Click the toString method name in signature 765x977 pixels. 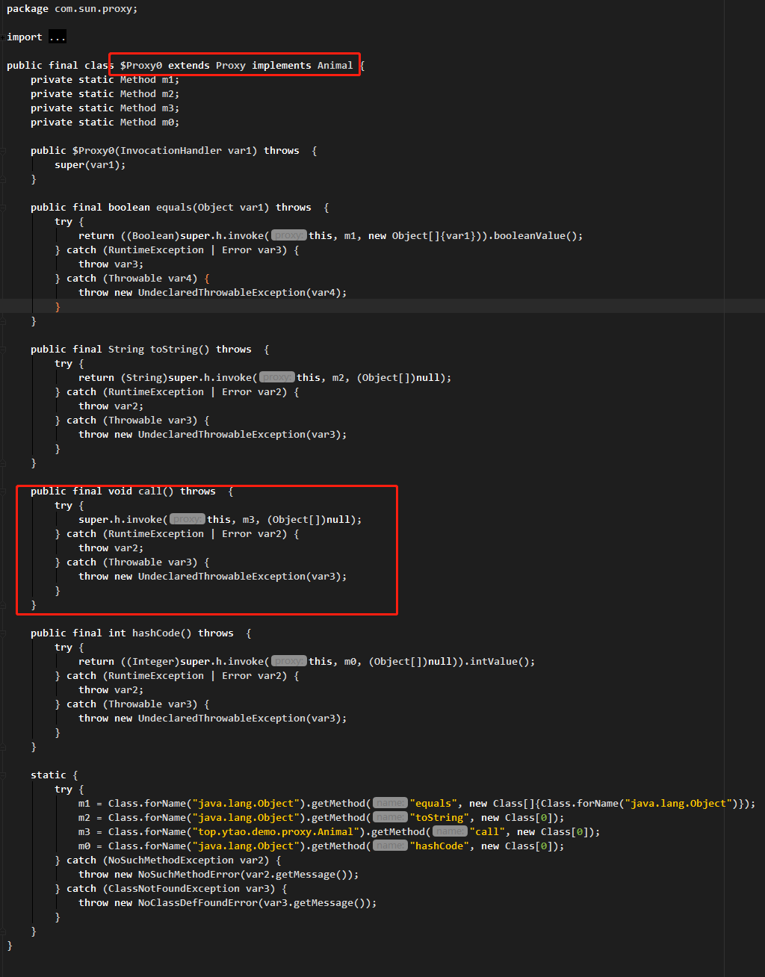point(174,350)
